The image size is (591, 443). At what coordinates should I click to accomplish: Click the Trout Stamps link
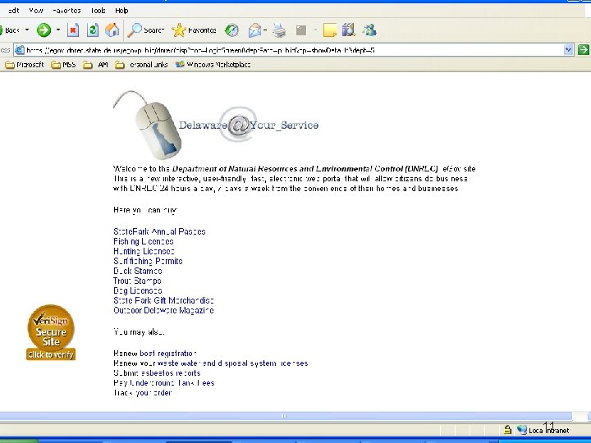click(x=137, y=281)
